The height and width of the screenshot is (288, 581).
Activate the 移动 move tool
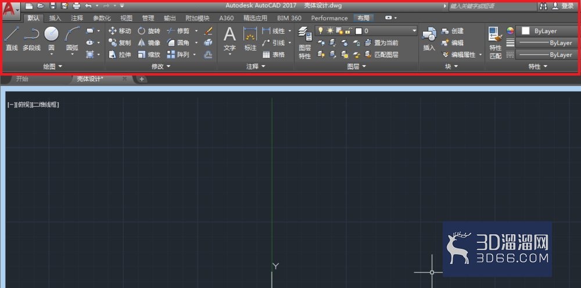120,31
